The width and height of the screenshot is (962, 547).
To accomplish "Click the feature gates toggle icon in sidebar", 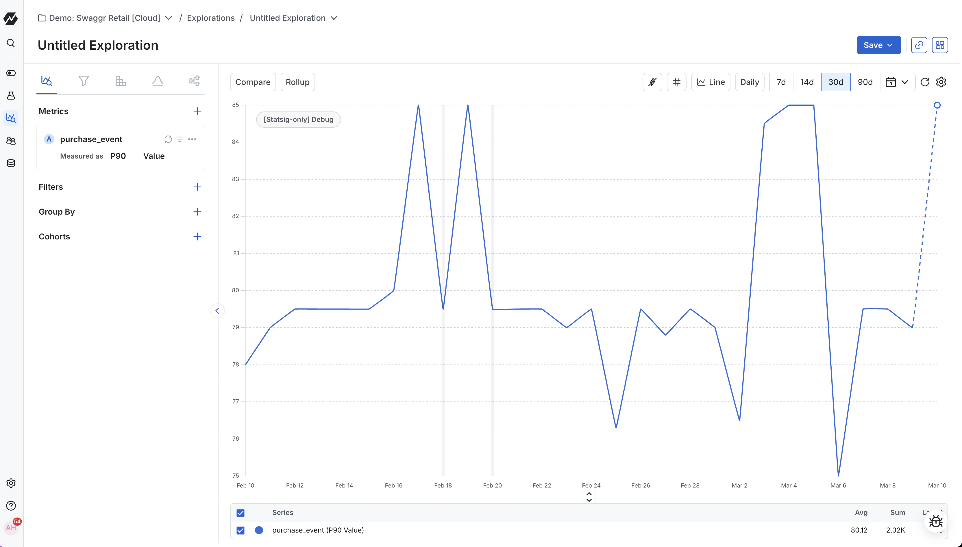I will coord(11,73).
